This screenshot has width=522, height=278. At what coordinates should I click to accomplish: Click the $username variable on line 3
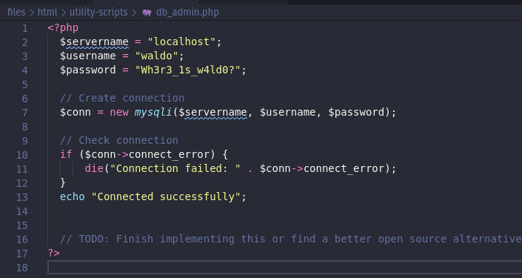pyautogui.click(x=88, y=56)
